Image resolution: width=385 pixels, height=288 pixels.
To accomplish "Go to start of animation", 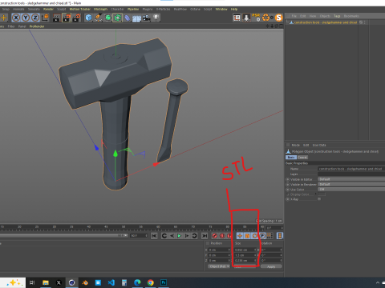I will click(154, 236).
